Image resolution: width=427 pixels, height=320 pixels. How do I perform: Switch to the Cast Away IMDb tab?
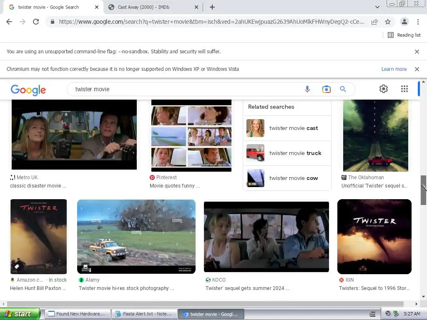[153, 7]
